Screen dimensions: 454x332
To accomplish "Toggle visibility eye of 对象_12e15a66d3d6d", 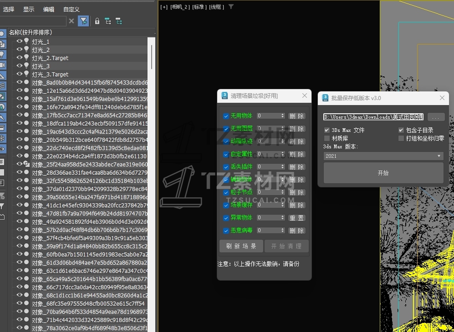I will [20, 90].
